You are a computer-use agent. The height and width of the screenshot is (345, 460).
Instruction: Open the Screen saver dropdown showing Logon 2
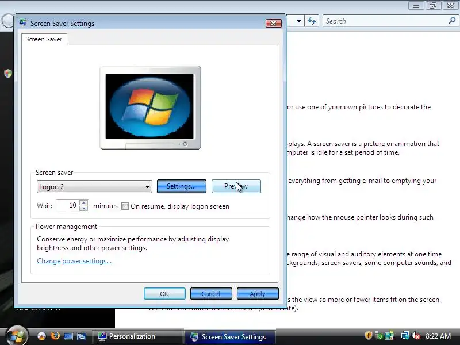[x=94, y=186]
